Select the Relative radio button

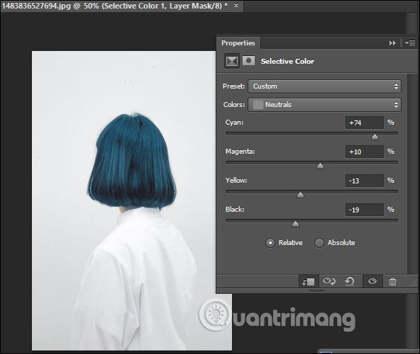click(x=270, y=243)
